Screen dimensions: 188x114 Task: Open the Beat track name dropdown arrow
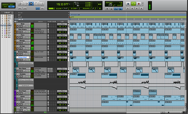pyautogui.click(x=30, y=24)
